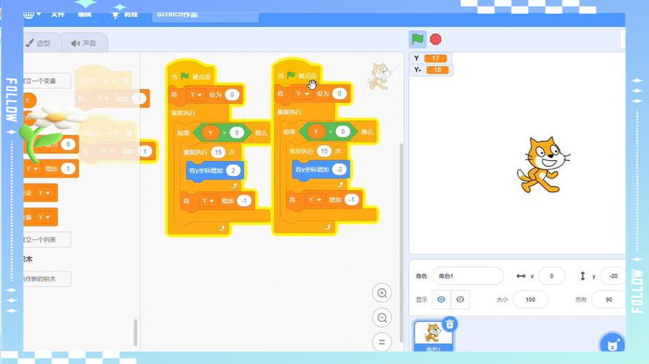Click the make a list button
This screenshot has width=649, height=364.
click(46, 240)
